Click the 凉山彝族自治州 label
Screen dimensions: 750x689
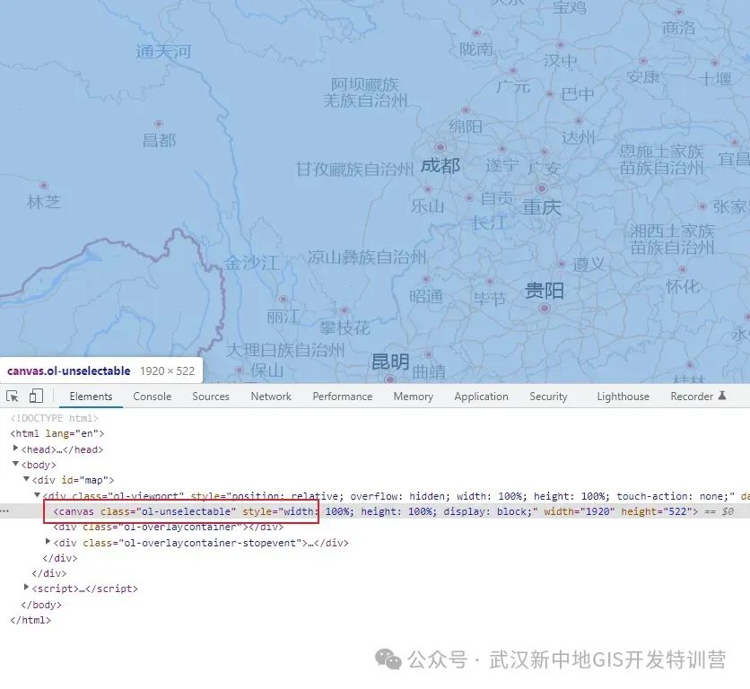coord(367,257)
